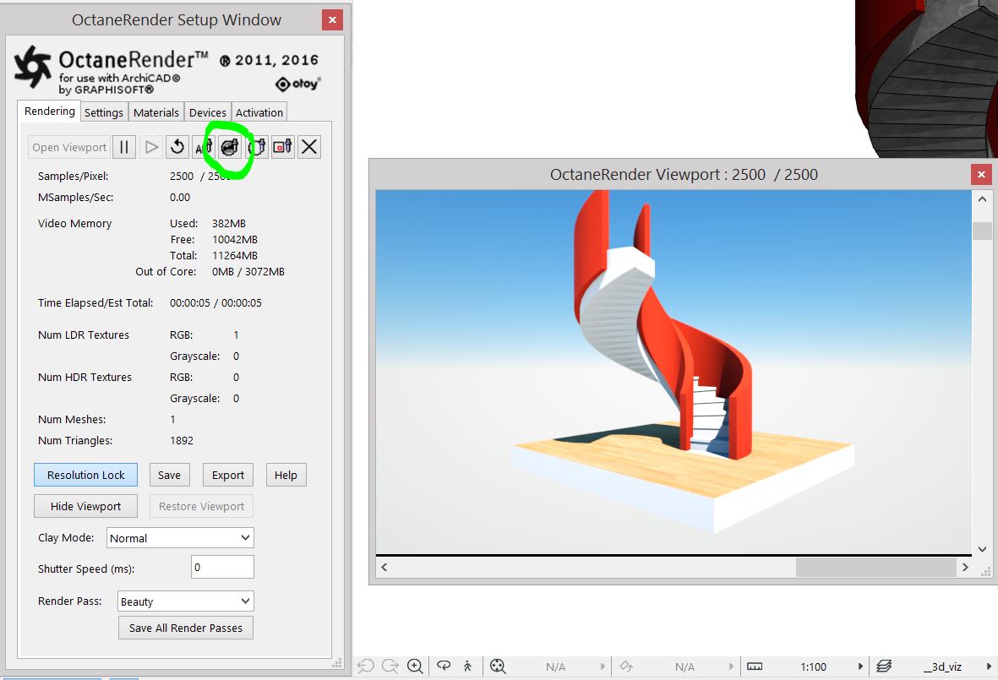This screenshot has width=998, height=680.
Task: Click the X icon in render toolbar
Action: (x=309, y=147)
